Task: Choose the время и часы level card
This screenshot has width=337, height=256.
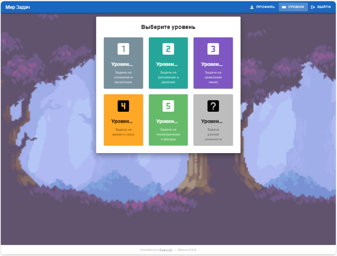Action: click(124, 120)
